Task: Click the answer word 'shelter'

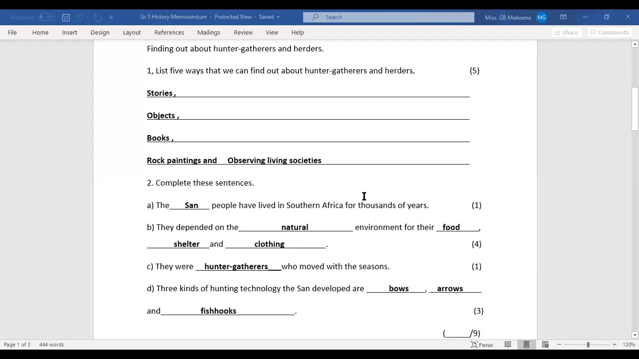Action: (x=187, y=244)
